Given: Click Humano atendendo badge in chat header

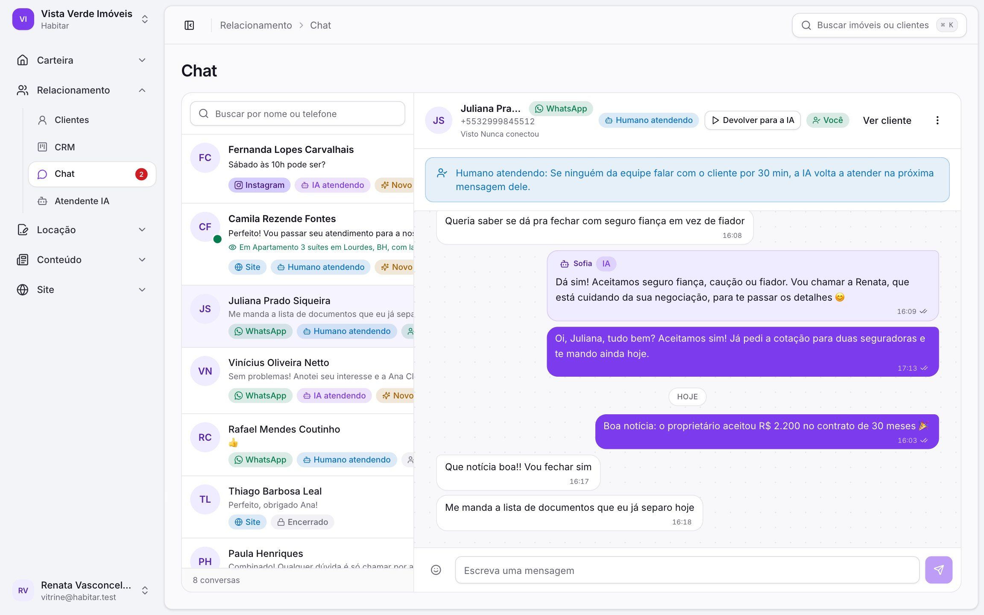Looking at the screenshot, I should (648, 120).
